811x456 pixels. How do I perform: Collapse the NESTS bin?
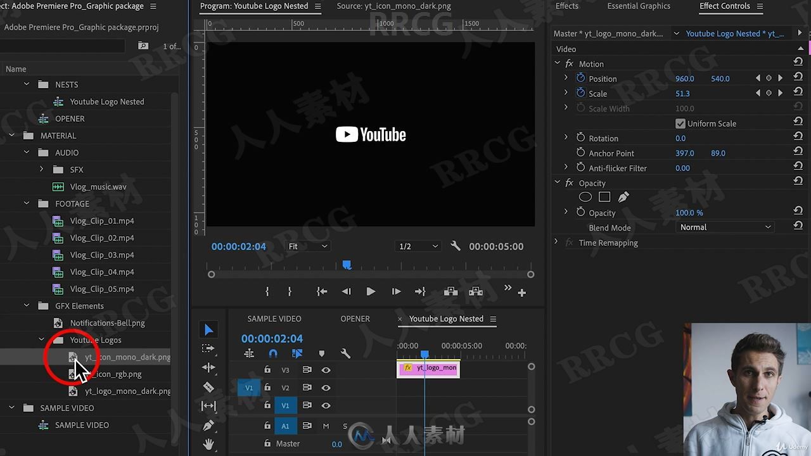point(27,84)
